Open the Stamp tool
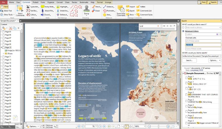The width and height of the screenshot is (222, 129). 86,10
